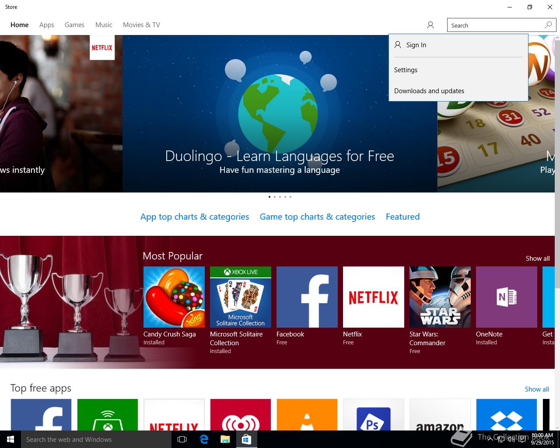Viewport: 560px width, 448px height.
Task: Select the last carousel page dot
Action: [x=290, y=197]
